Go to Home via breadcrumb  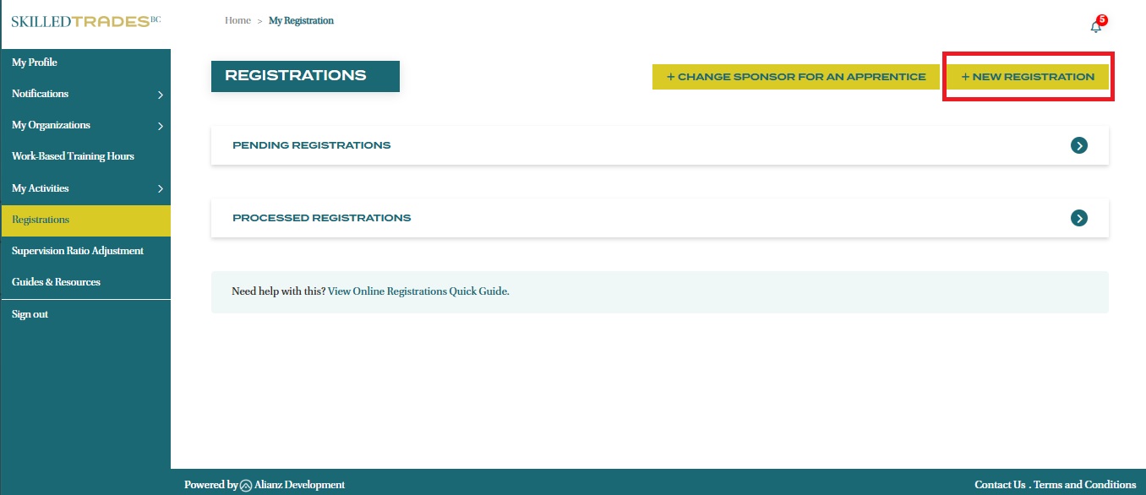click(237, 20)
